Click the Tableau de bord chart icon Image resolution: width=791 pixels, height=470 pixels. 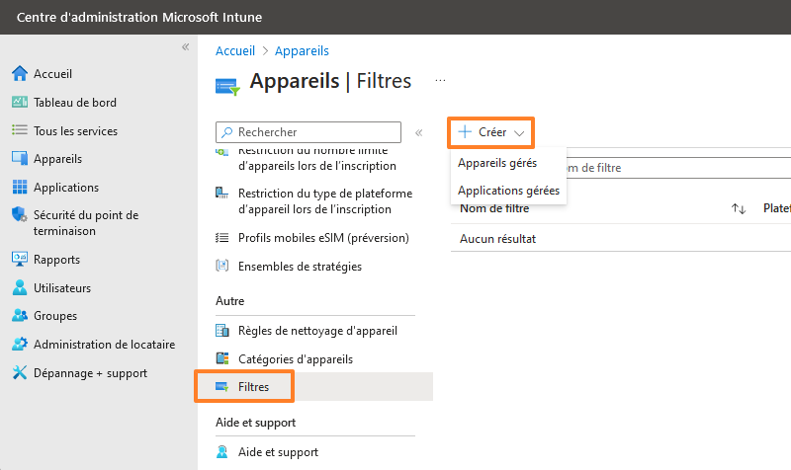(20, 103)
